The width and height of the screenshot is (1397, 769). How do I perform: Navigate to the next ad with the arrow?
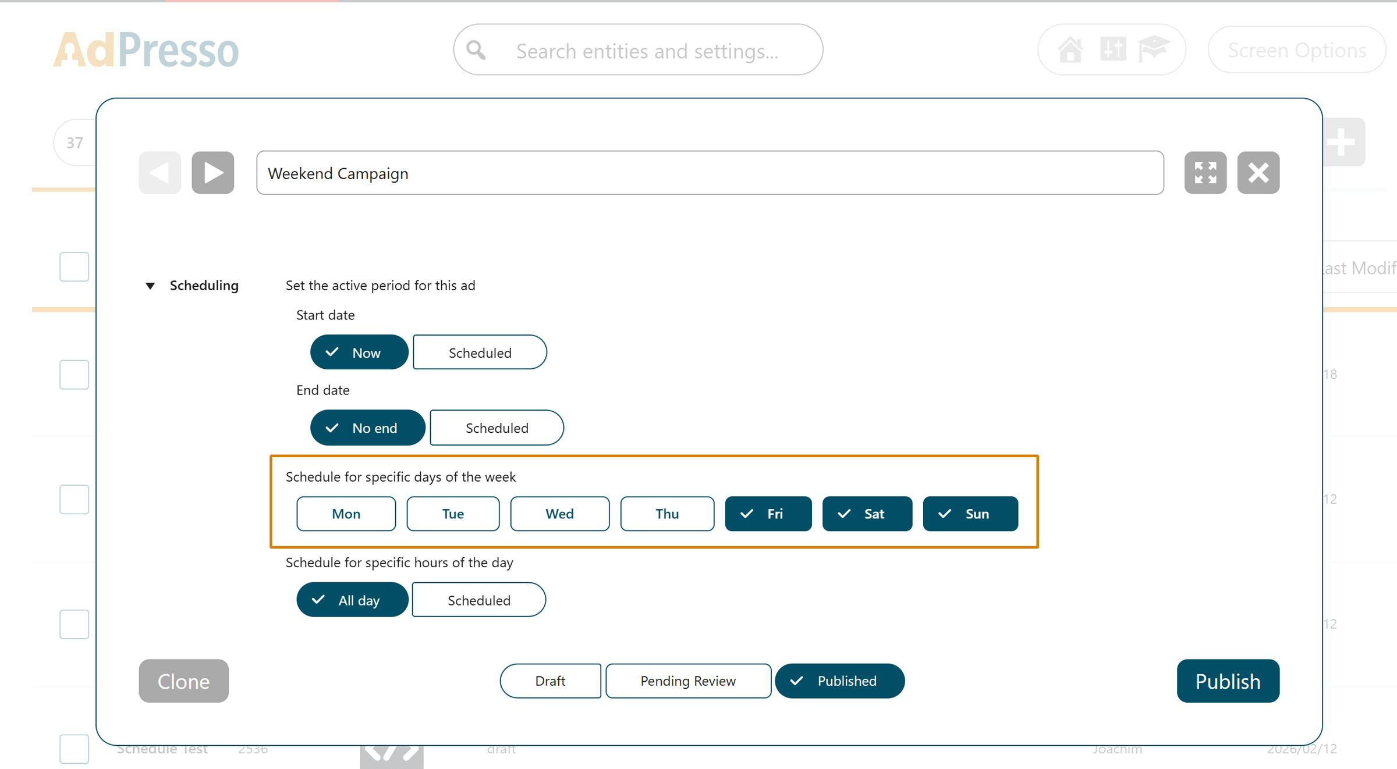tap(212, 172)
